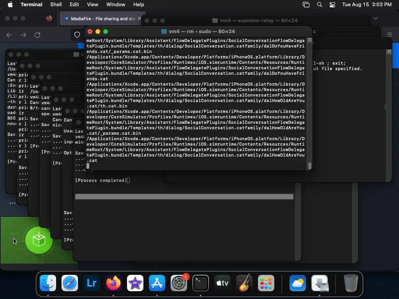
Task: Open Stage Manager icon in menu bar
Action: tap(306, 5)
